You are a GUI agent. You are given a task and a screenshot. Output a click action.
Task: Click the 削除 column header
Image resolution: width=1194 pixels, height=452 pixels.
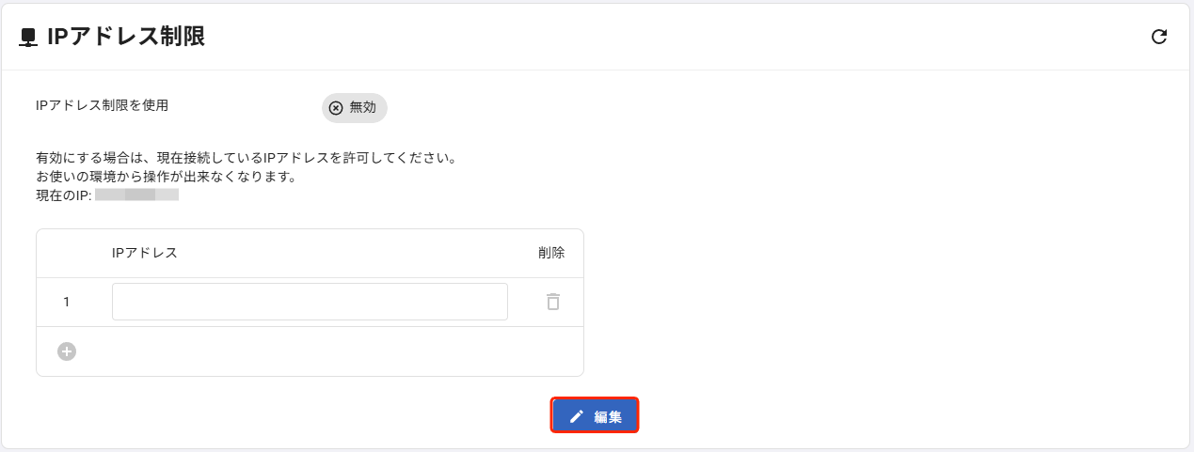[x=551, y=253]
